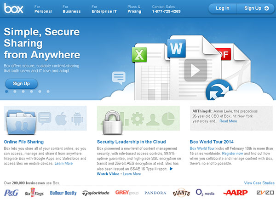Select the first carousel dot
276x200 pixels.
7,91
